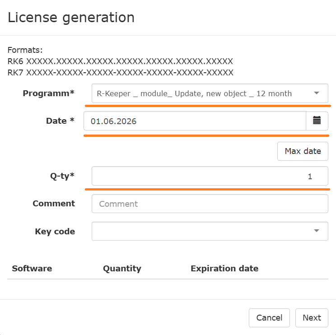This screenshot has height=335, width=336.
Task: Click the Date field showing 01.06.2026
Action: [195, 121]
